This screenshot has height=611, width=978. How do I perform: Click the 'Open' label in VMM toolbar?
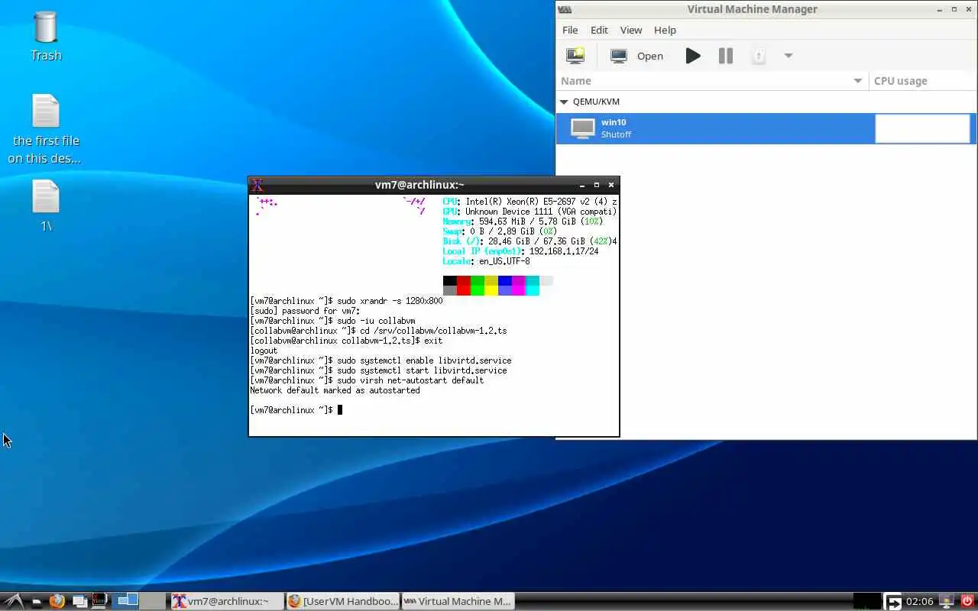(x=650, y=56)
